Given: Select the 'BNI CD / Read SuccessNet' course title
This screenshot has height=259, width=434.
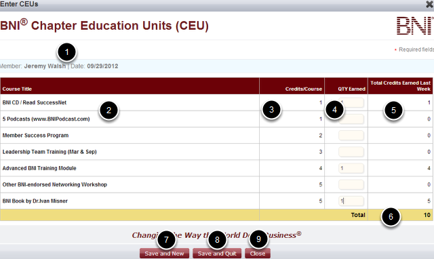Looking at the screenshot, I should click(35, 102).
